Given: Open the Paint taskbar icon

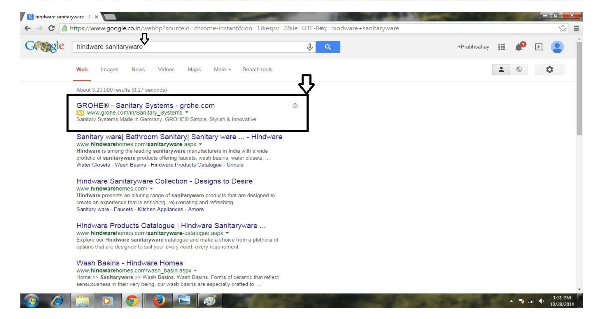Looking at the screenshot, I should [210, 301].
